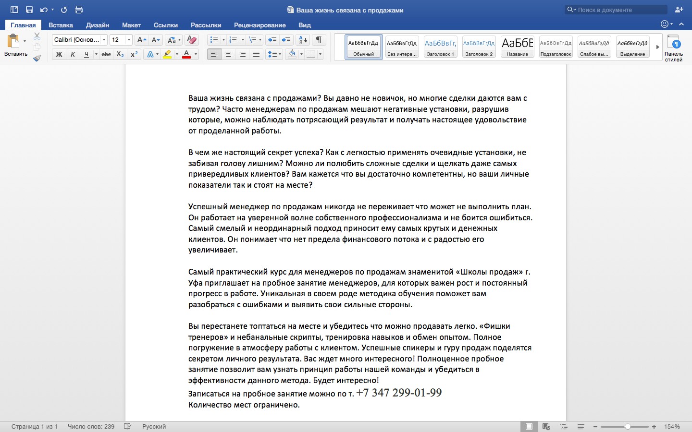
Task: Click the Поиск в документе search field
Action: pyautogui.click(x=616, y=10)
